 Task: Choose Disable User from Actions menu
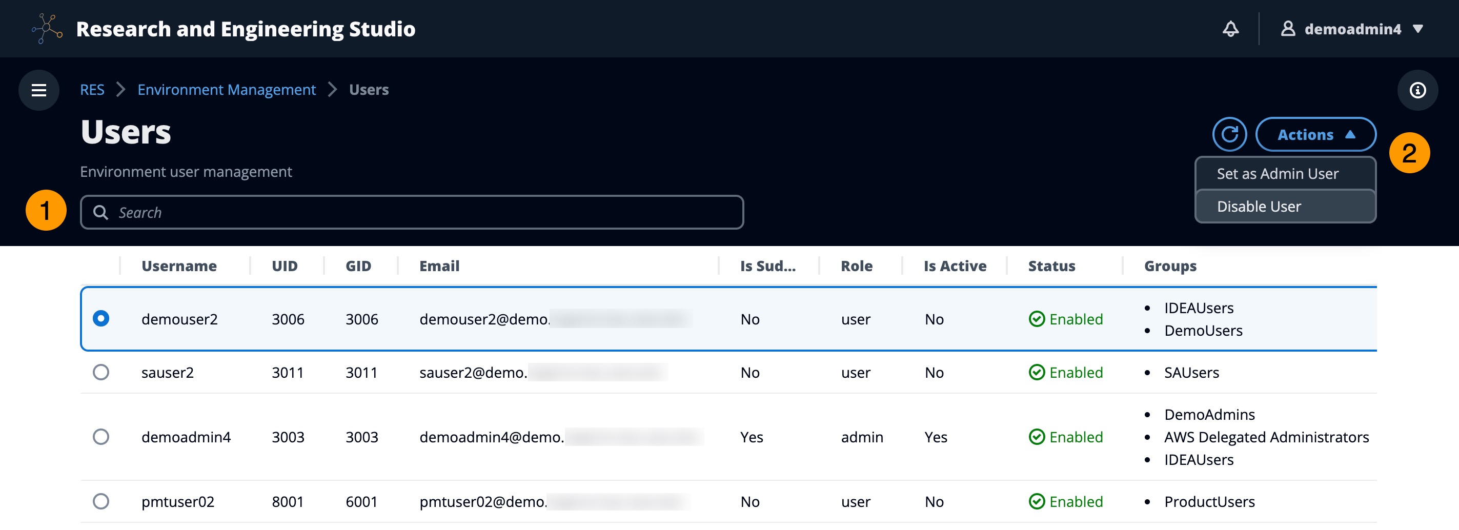pos(1259,206)
